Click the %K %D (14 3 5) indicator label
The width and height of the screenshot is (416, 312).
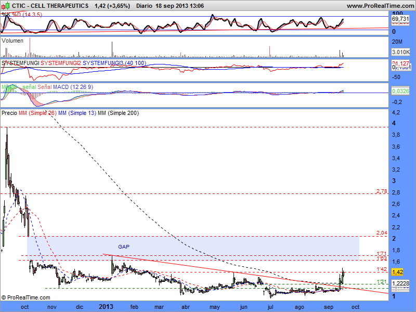tap(22, 15)
